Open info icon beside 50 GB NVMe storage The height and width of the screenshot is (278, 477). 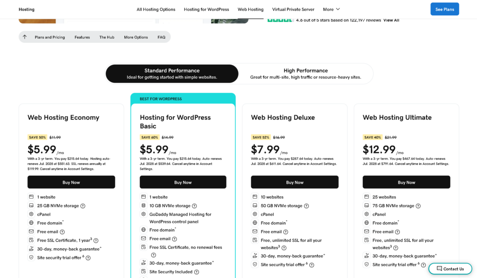(307, 206)
